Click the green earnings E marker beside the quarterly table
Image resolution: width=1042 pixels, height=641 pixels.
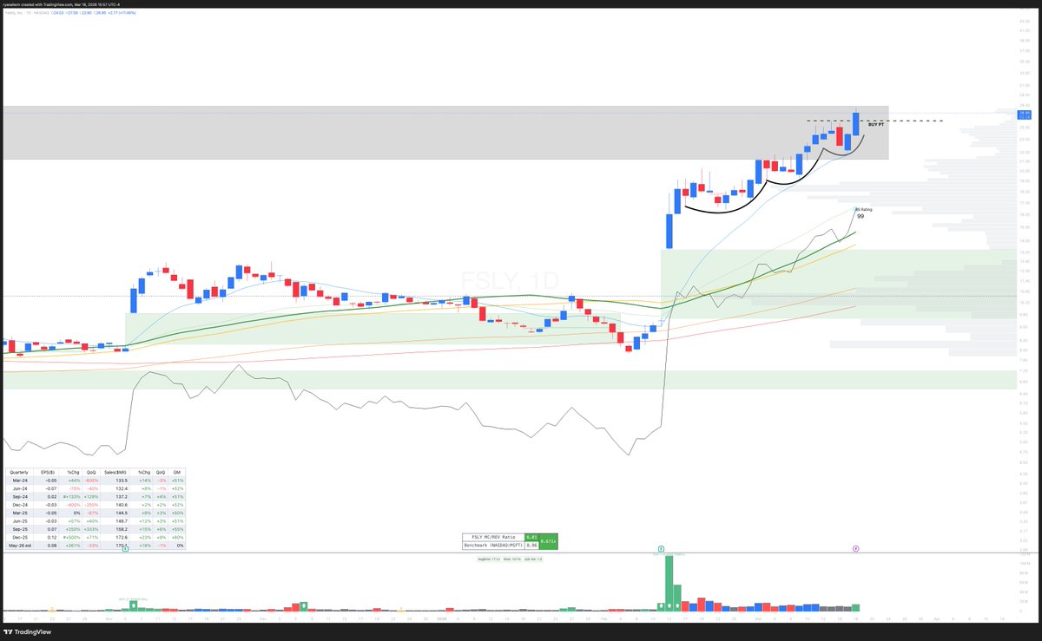tap(126, 549)
